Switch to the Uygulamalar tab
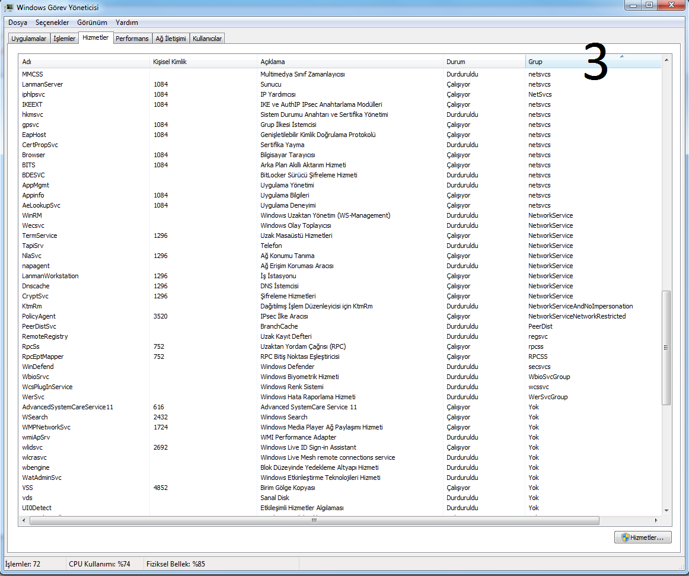This screenshot has width=689, height=576. pos(28,39)
